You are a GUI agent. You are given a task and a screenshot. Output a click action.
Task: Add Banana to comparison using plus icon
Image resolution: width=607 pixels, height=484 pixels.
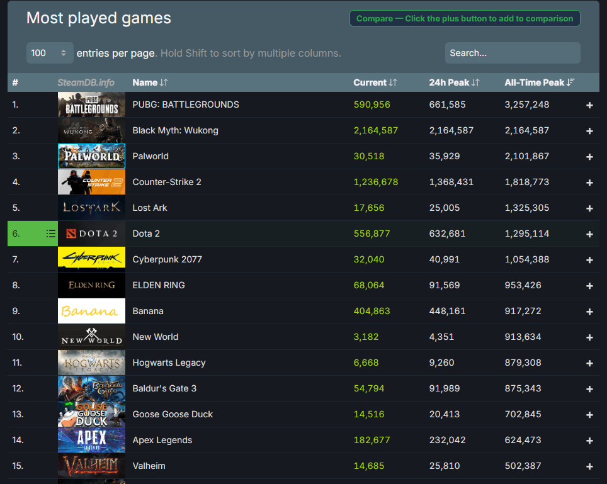(x=589, y=312)
